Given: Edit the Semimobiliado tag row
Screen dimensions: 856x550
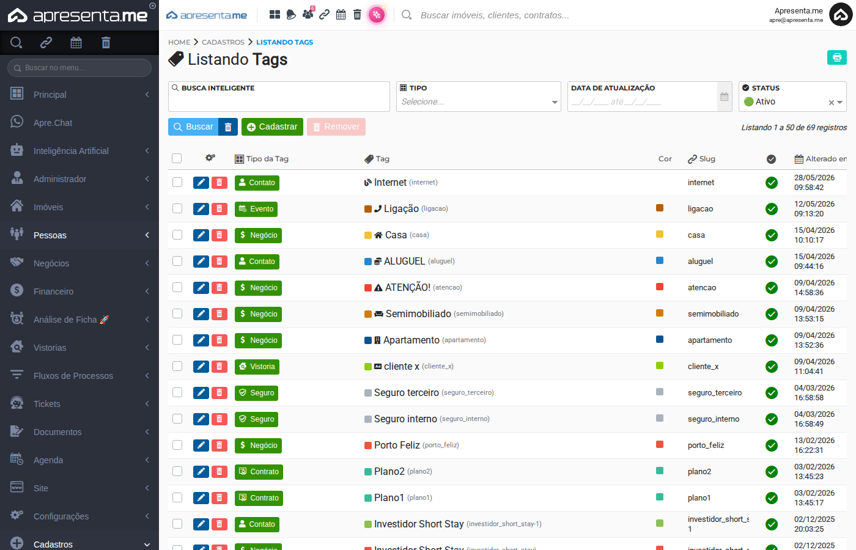Looking at the screenshot, I should [x=201, y=314].
